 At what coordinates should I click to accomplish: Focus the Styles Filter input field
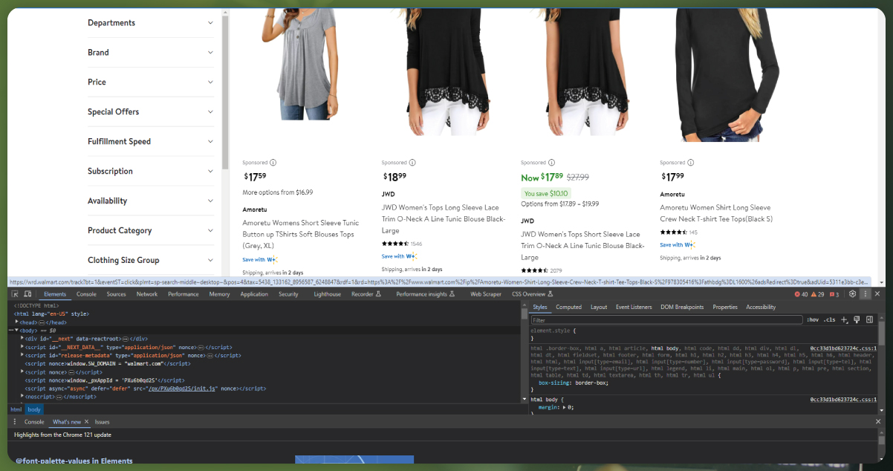[666, 320]
